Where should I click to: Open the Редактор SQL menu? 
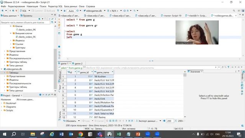[55, 6]
